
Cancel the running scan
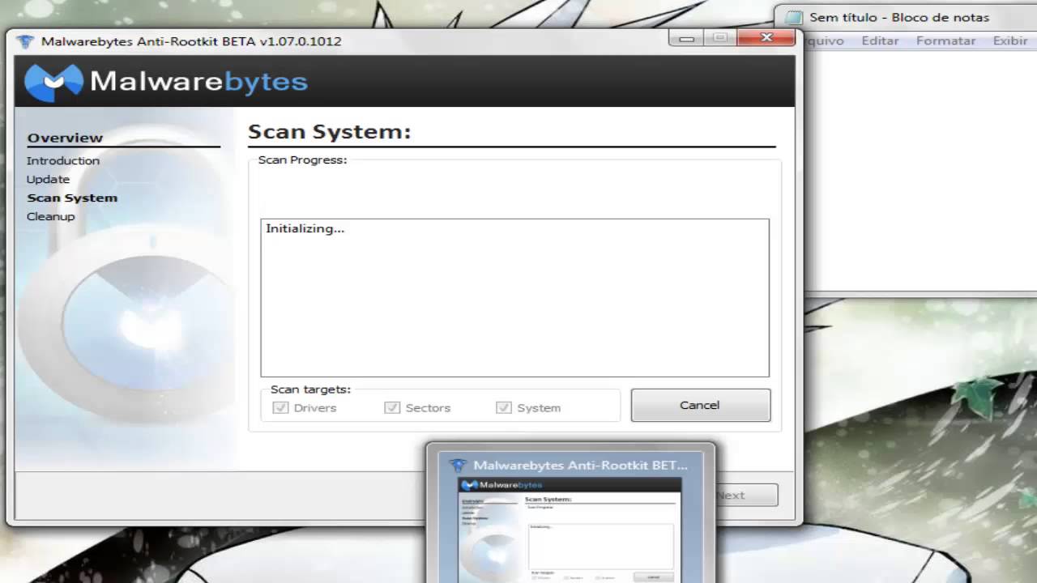pos(701,405)
